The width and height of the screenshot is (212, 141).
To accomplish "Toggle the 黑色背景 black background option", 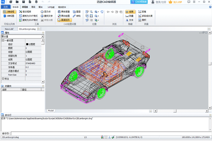I will pos(64,12).
